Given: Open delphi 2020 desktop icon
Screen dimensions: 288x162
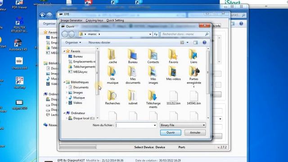Looking at the screenshot, I should point(19,105).
